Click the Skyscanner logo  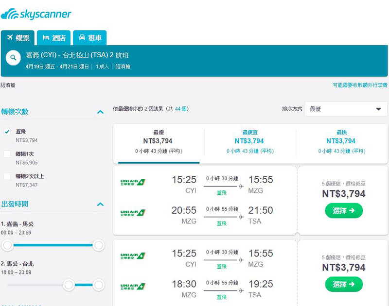click(x=36, y=14)
